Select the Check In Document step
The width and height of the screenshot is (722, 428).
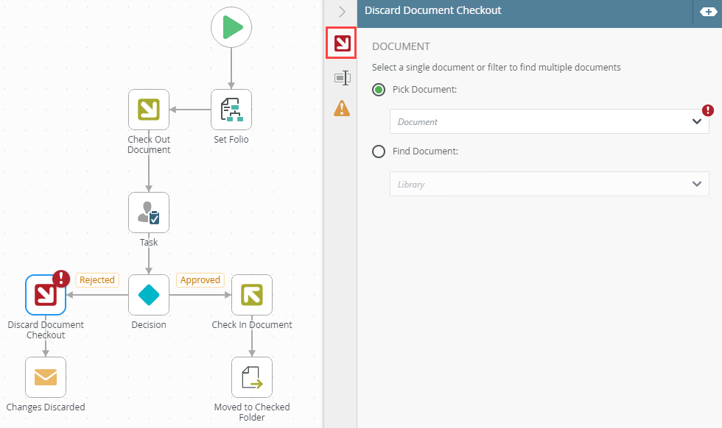coord(252,295)
